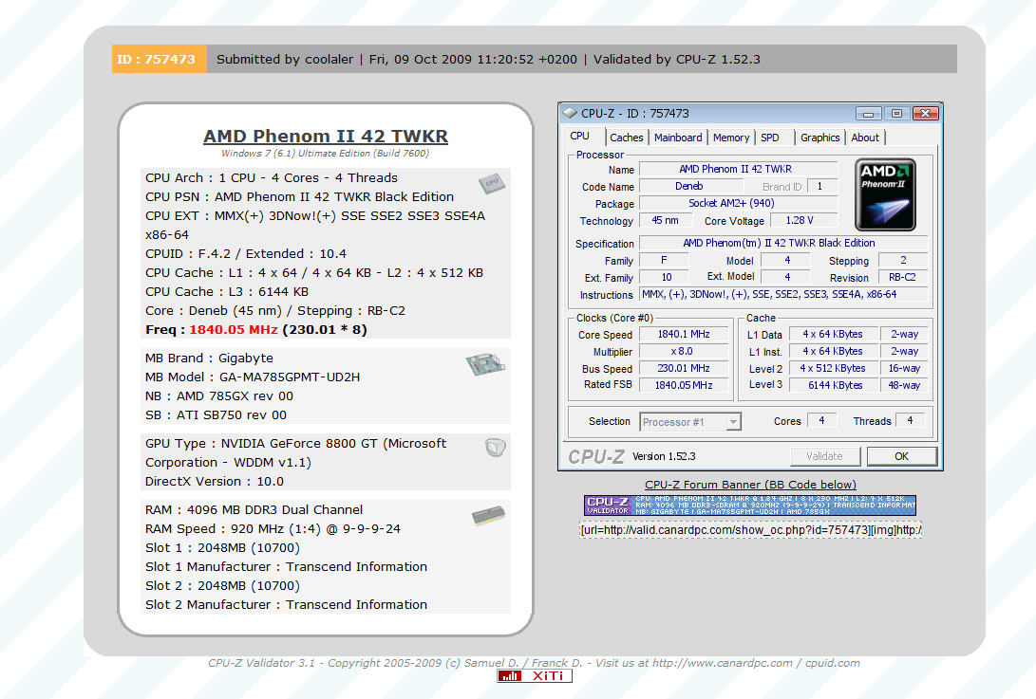Click the AMD Phenom II logo
The height and width of the screenshot is (699, 1036).
tap(885, 194)
